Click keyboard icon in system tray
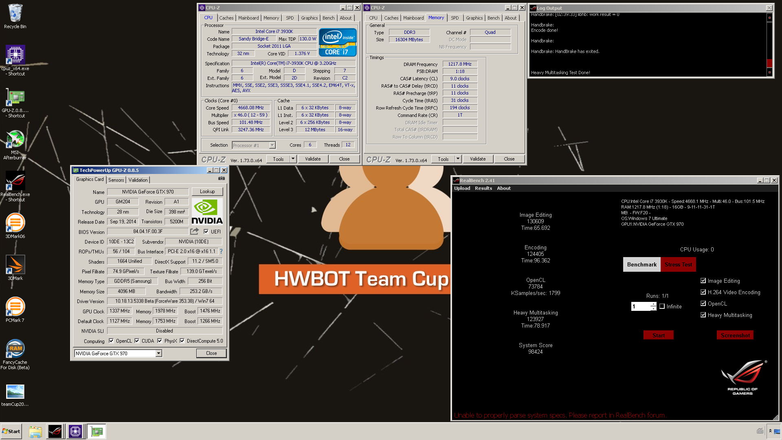The width and height of the screenshot is (782, 440). 760,431
